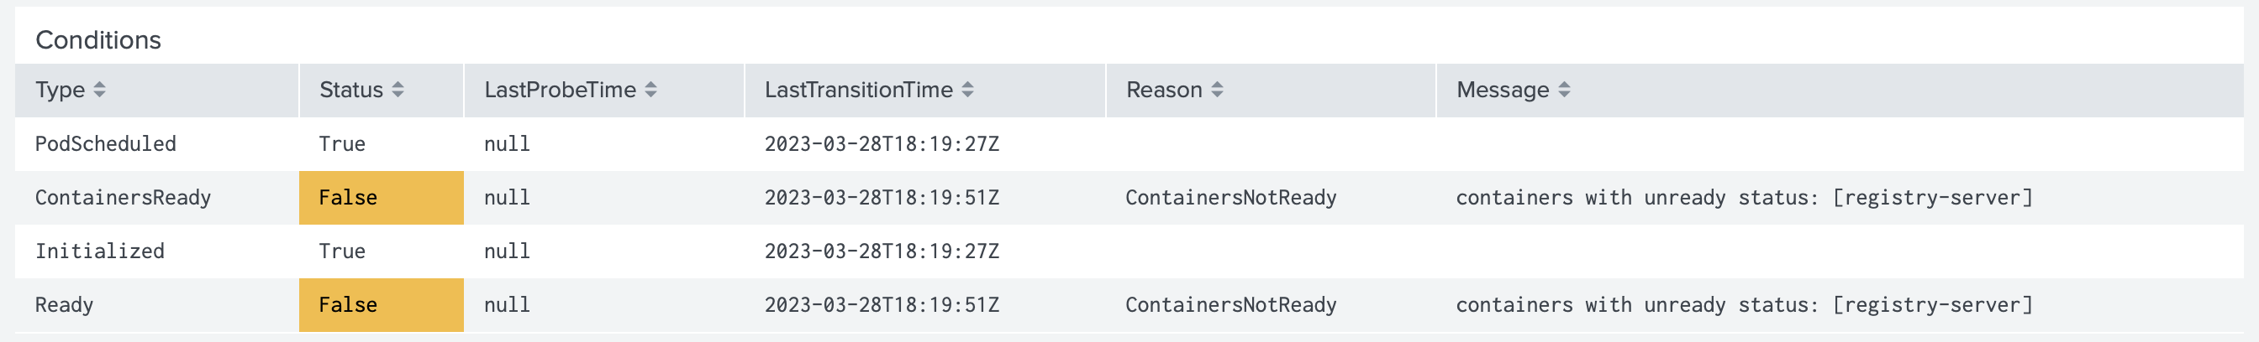Image resolution: width=2259 pixels, height=342 pixels.
Task: Sort the Message column via arrows
Action: tap(1564, 89)
